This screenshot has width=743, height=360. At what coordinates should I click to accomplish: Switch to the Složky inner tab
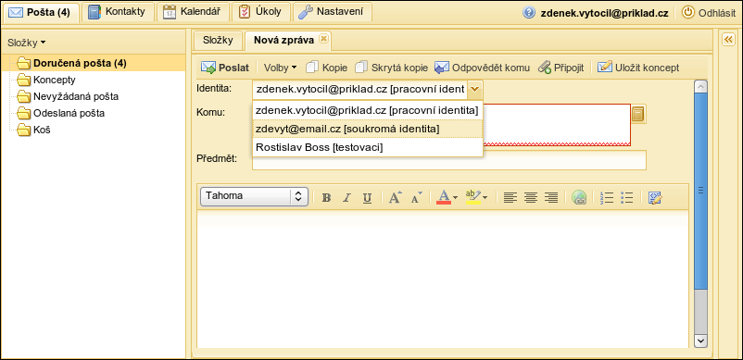point(218,40)
